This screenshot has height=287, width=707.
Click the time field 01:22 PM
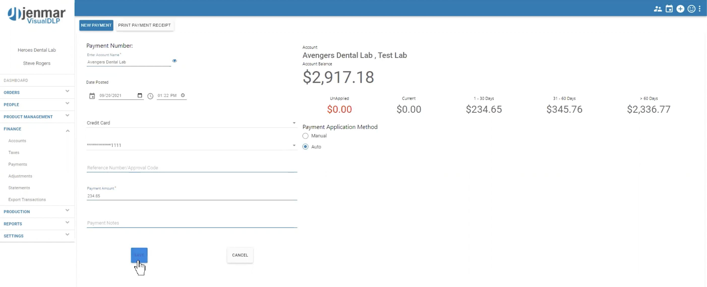coord(171,95)
